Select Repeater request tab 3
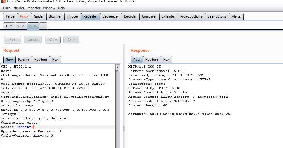 (30, 26)
